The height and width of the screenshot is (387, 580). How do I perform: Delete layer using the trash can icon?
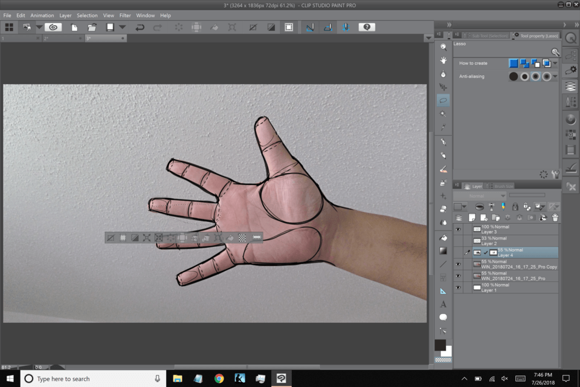555,218
